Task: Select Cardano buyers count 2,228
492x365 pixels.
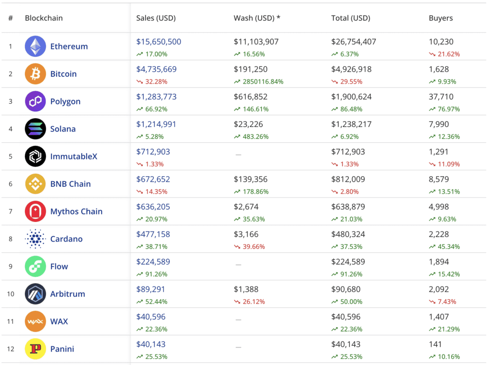Action: 439,234
